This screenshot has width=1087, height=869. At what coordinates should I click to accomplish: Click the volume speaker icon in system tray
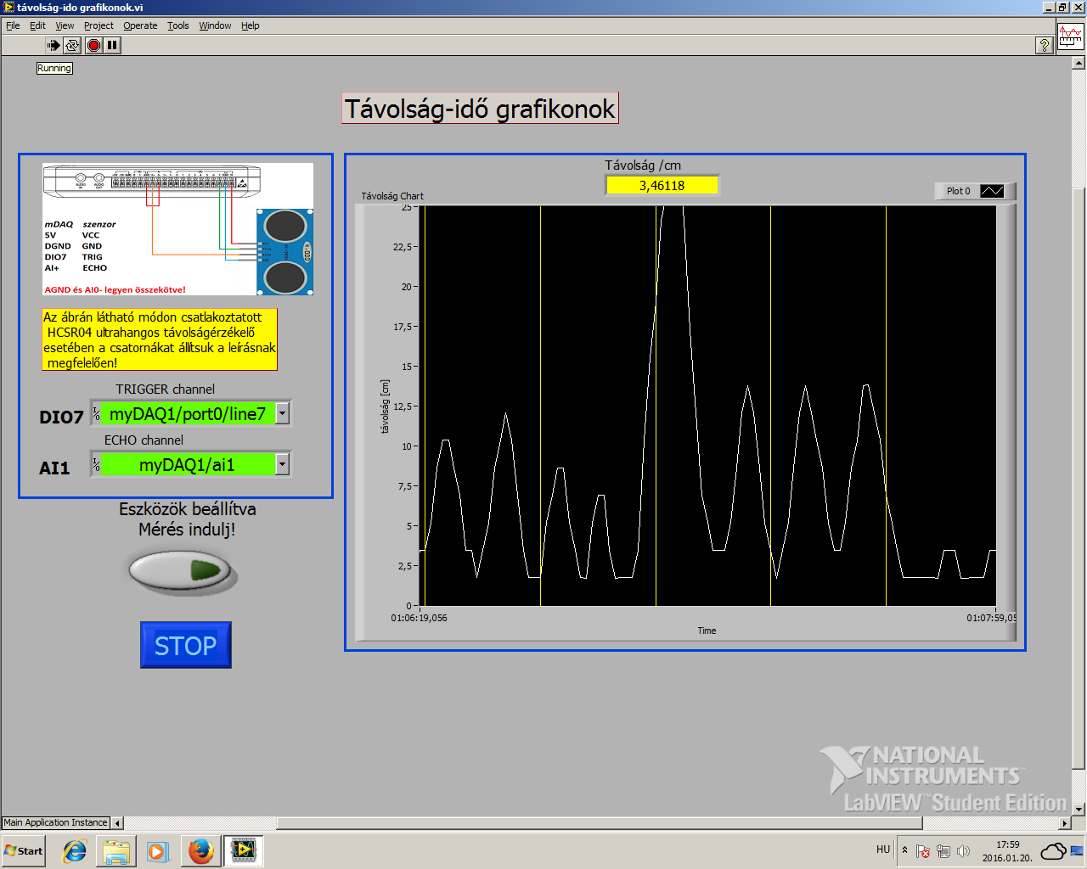(x=963, y=850)
